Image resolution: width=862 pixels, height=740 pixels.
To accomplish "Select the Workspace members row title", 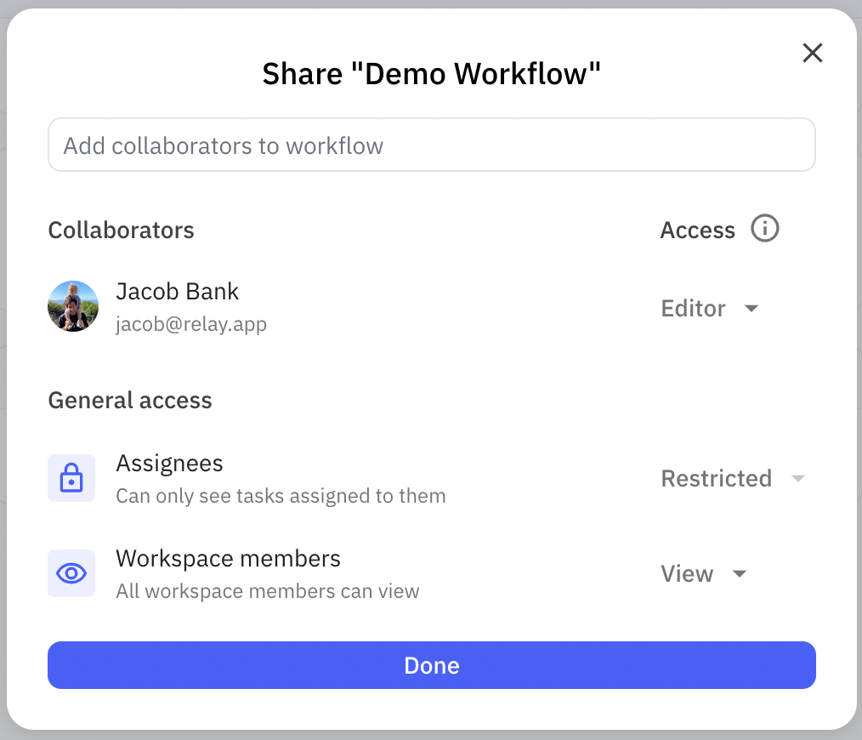I will coord(228,559).
